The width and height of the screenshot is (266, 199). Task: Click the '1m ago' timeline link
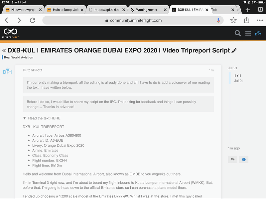coord(234,148)
